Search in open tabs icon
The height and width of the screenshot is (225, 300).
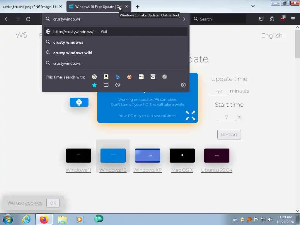tap(106, 85)
